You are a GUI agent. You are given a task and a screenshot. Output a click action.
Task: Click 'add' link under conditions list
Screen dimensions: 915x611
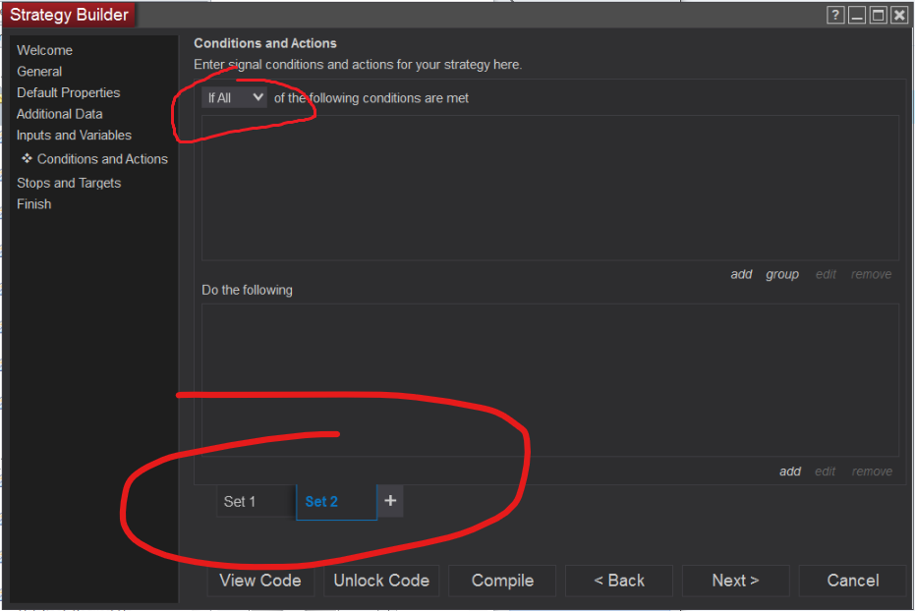(741, 274)
